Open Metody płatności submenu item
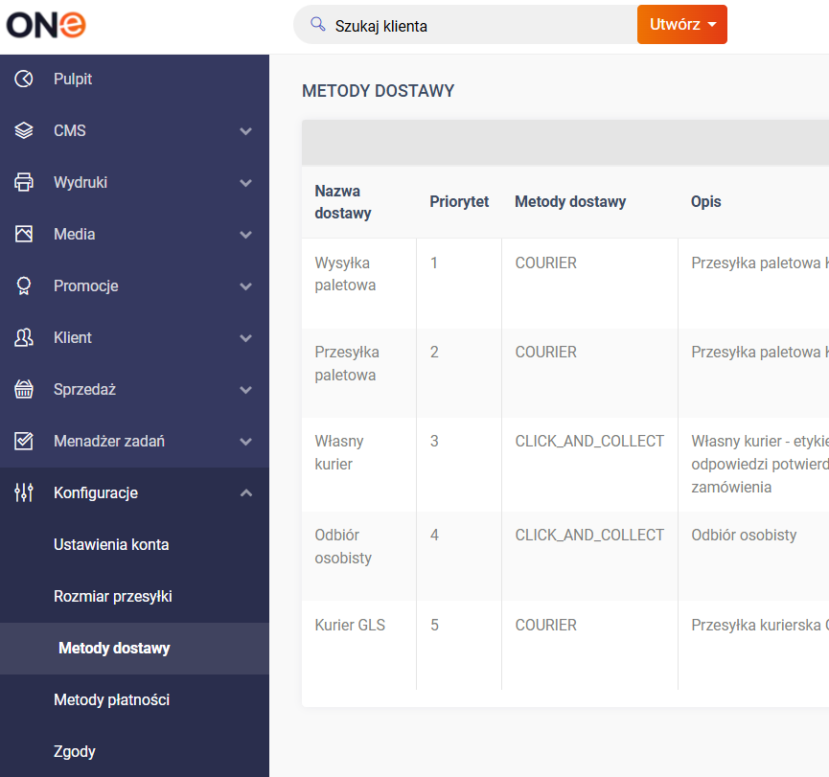The image size is (829, 777). 134,699
